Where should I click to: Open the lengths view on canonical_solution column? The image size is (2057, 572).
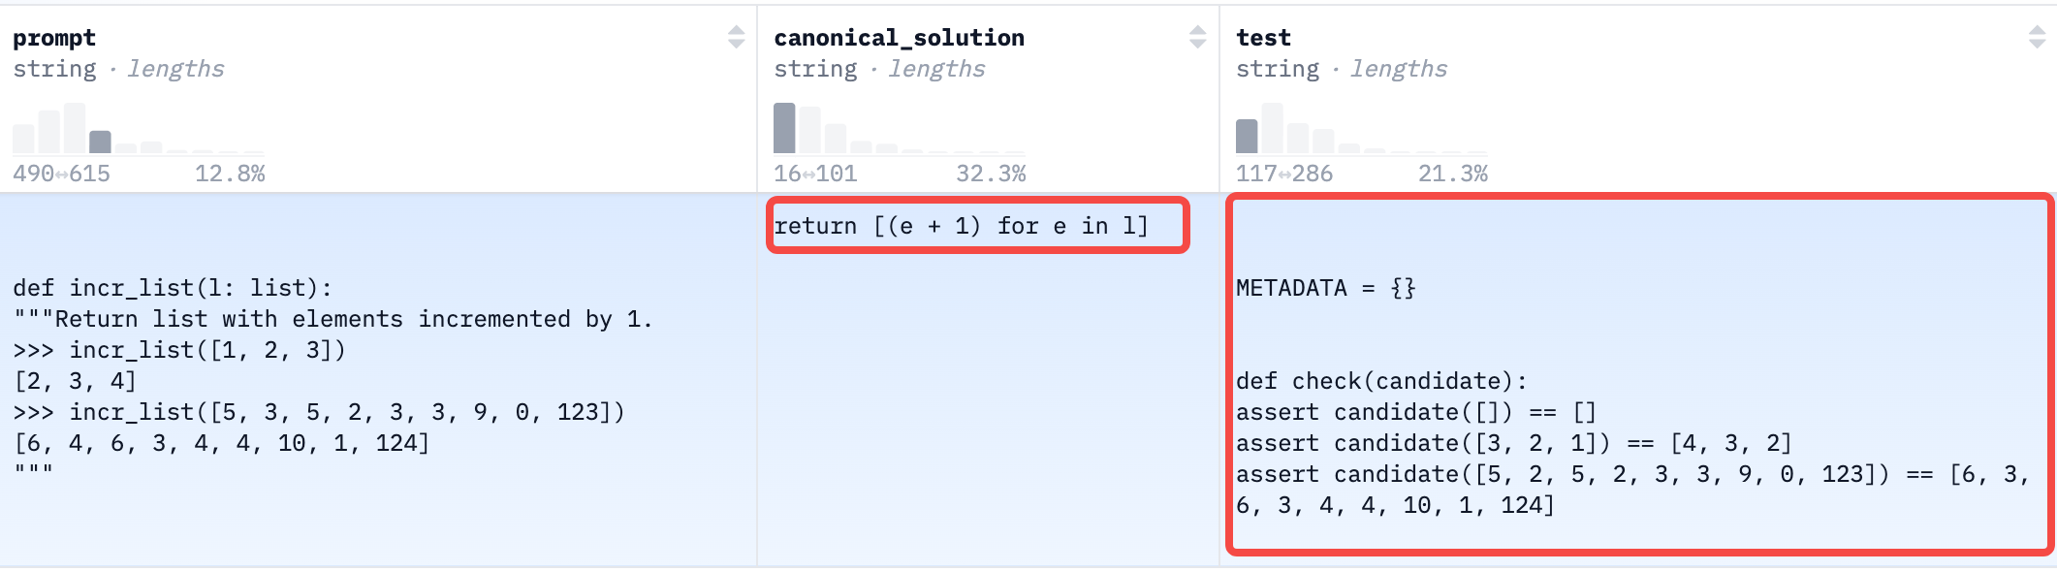(x=936, y=68)
